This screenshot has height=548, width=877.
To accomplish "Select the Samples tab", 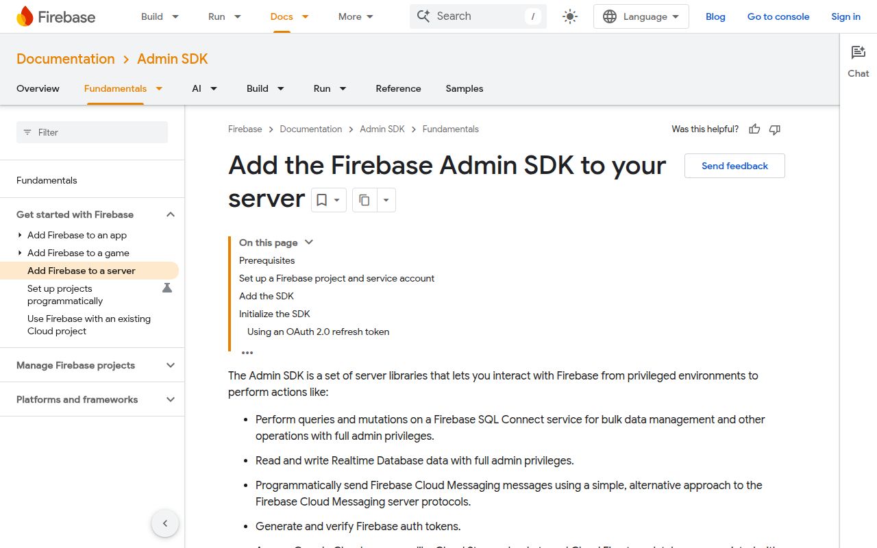I will coord(465,88).
